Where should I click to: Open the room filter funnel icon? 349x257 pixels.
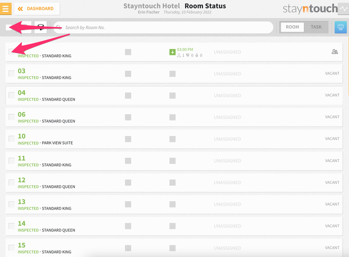41,27
